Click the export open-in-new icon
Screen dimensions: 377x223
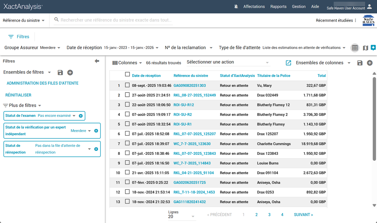pos(288,63)
